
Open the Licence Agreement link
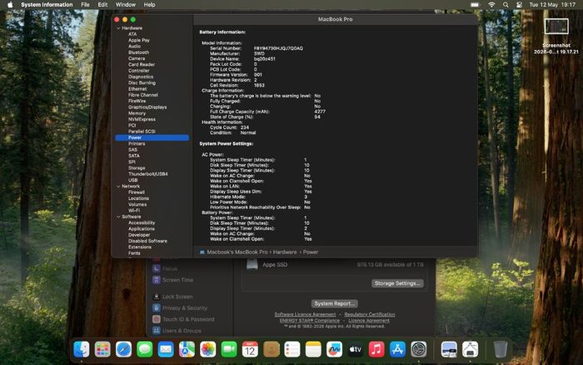pos(369,320)
